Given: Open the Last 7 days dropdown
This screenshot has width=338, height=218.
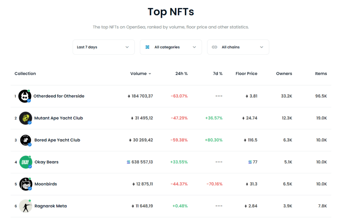Looking at the screenshot, I should [x=103, y=47].
